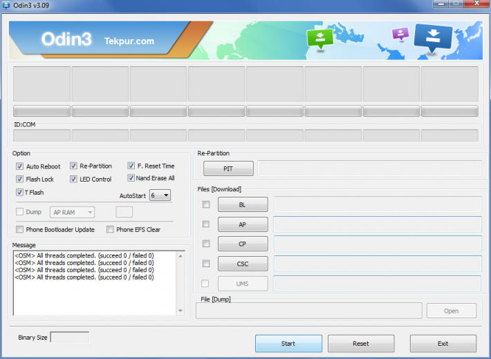This screenshot has height=359, width=491.
Task: Tick the checkbox beside the CSC button
Action: point(206,264)
